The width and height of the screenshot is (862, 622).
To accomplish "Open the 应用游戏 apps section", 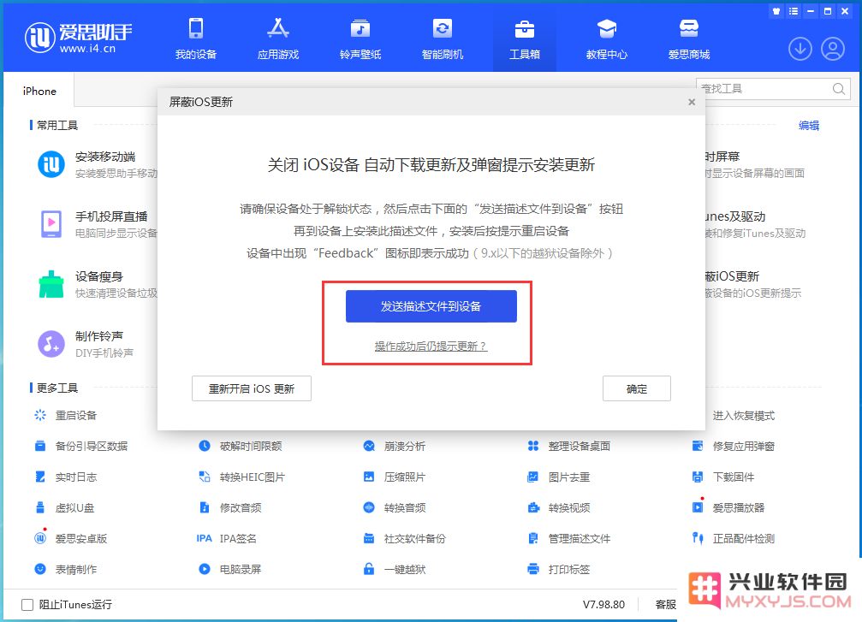I will (x=278, y=39).
